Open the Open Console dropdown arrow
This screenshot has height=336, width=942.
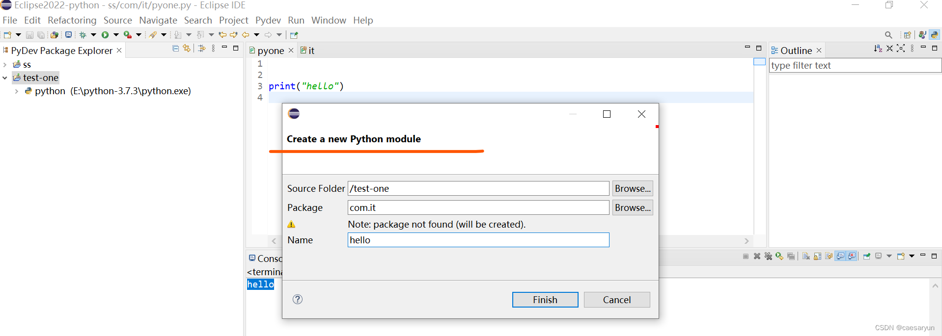pos(912,256)
